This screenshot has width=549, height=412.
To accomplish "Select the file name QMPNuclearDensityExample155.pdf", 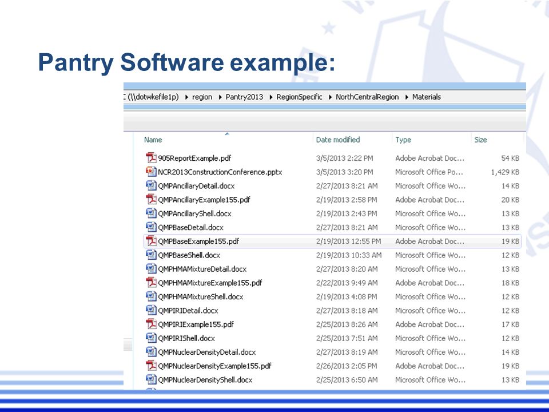I will 214,366.
